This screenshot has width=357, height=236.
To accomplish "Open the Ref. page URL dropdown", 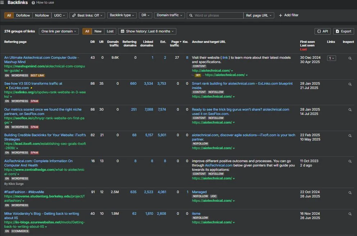I will pos(259,15).
